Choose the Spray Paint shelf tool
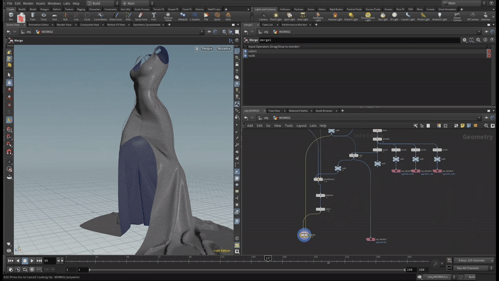This screenshot has width=499, height=281. click(141, 16)
